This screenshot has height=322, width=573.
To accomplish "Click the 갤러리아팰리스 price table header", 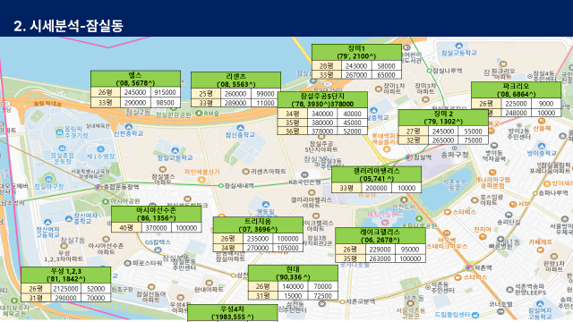I will (x=376, y=175).
